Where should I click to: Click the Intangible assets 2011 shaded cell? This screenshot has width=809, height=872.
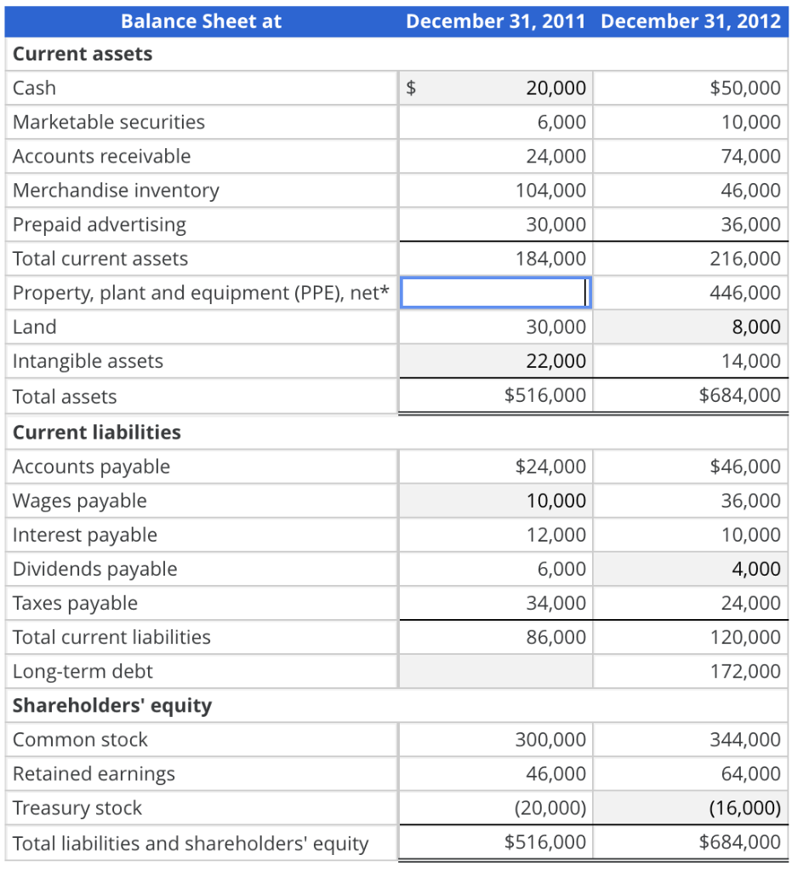click(493, 360)
